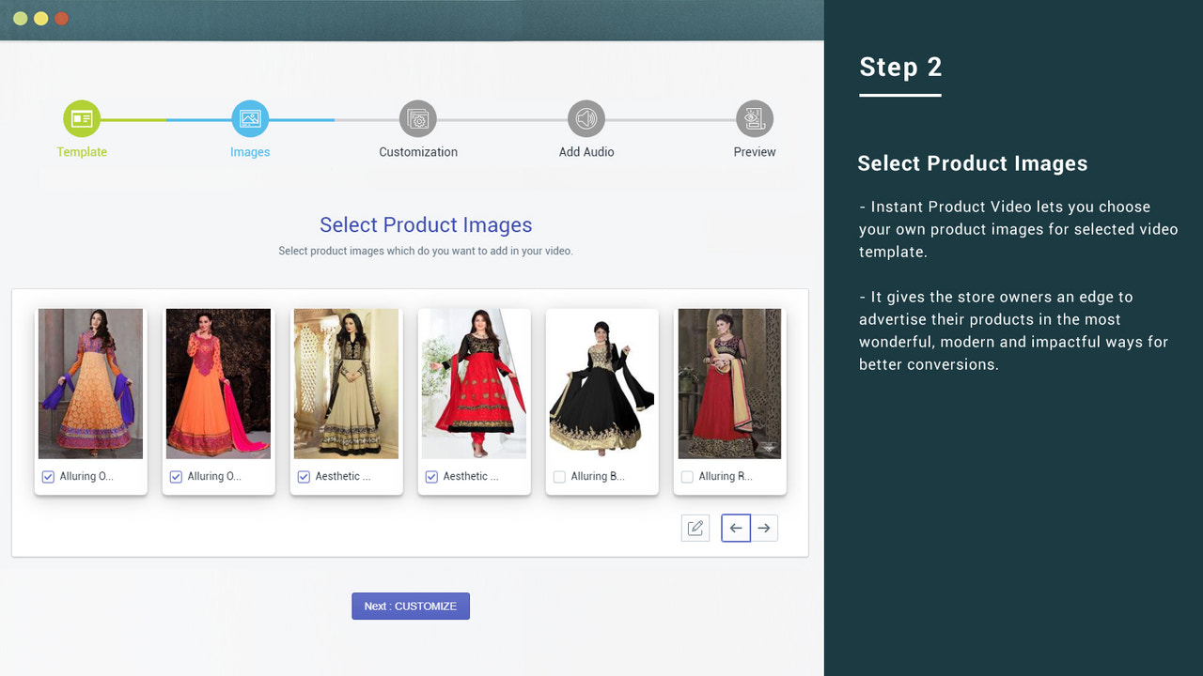The height and width of the screenshot is (676, 1203).
Task: Enable the Alluring B product checkbox
Action: pos(558,476)
